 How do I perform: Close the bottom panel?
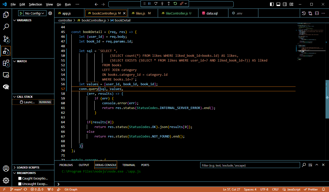pyautogui.click(x=323, y=165)
